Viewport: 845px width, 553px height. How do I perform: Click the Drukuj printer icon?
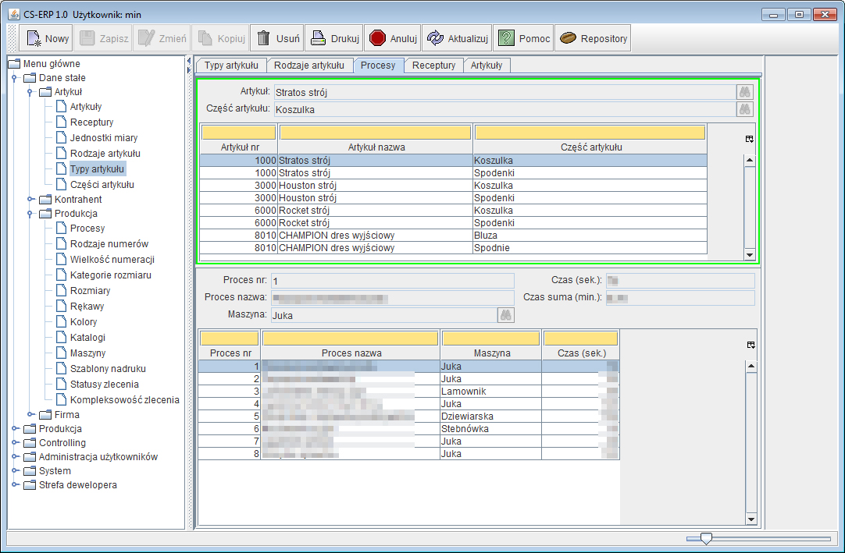[319, 38]
